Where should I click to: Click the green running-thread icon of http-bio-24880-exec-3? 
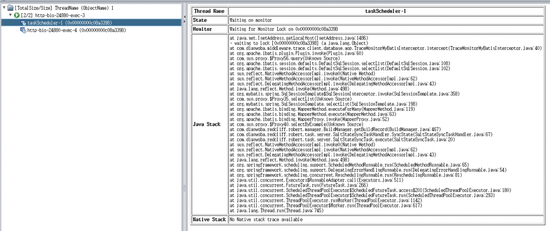pyautogui.click(x=16, y=15)
